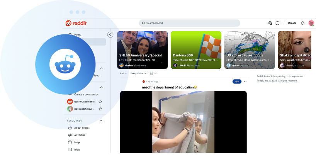Viewport: 316px width, 163px height.
Task: Open the US storm causes floods card
Action: point(250,50)
